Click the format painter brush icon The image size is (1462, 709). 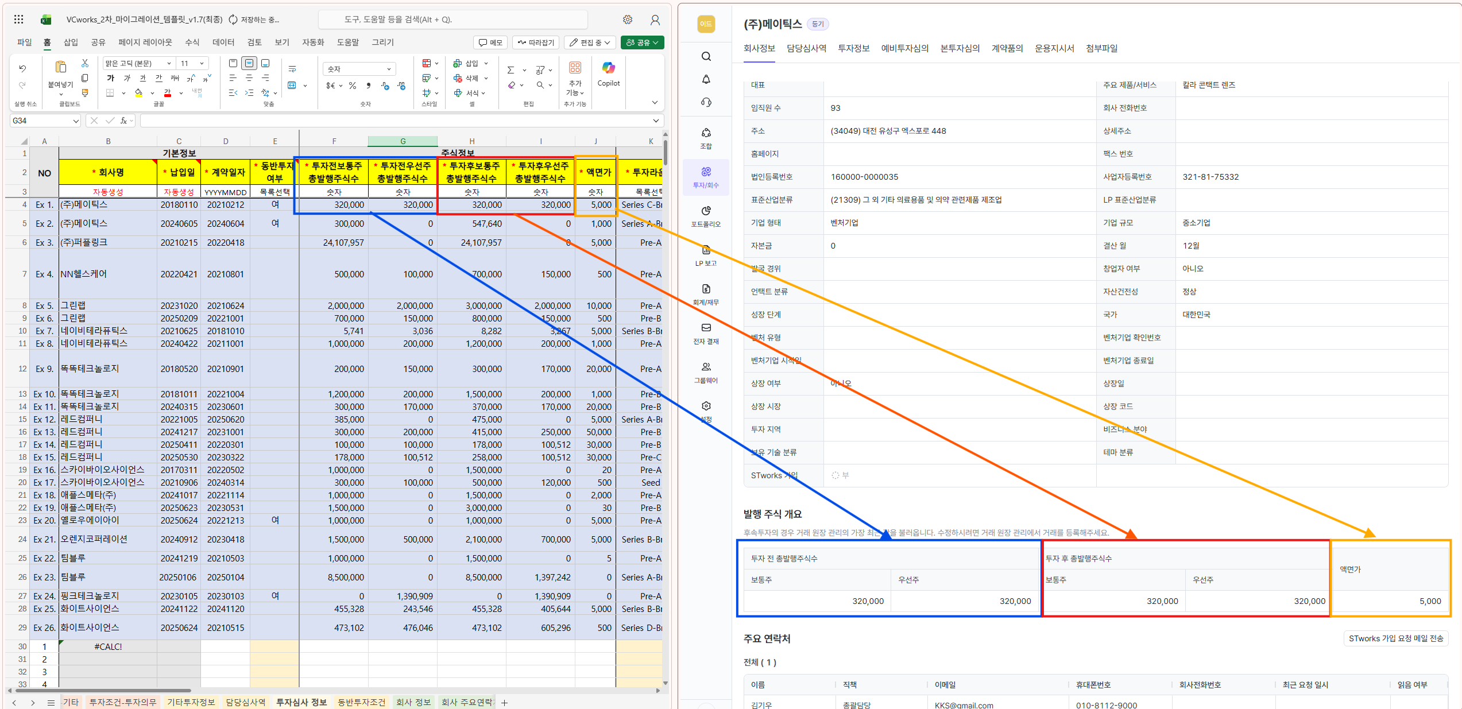(85, 92)
